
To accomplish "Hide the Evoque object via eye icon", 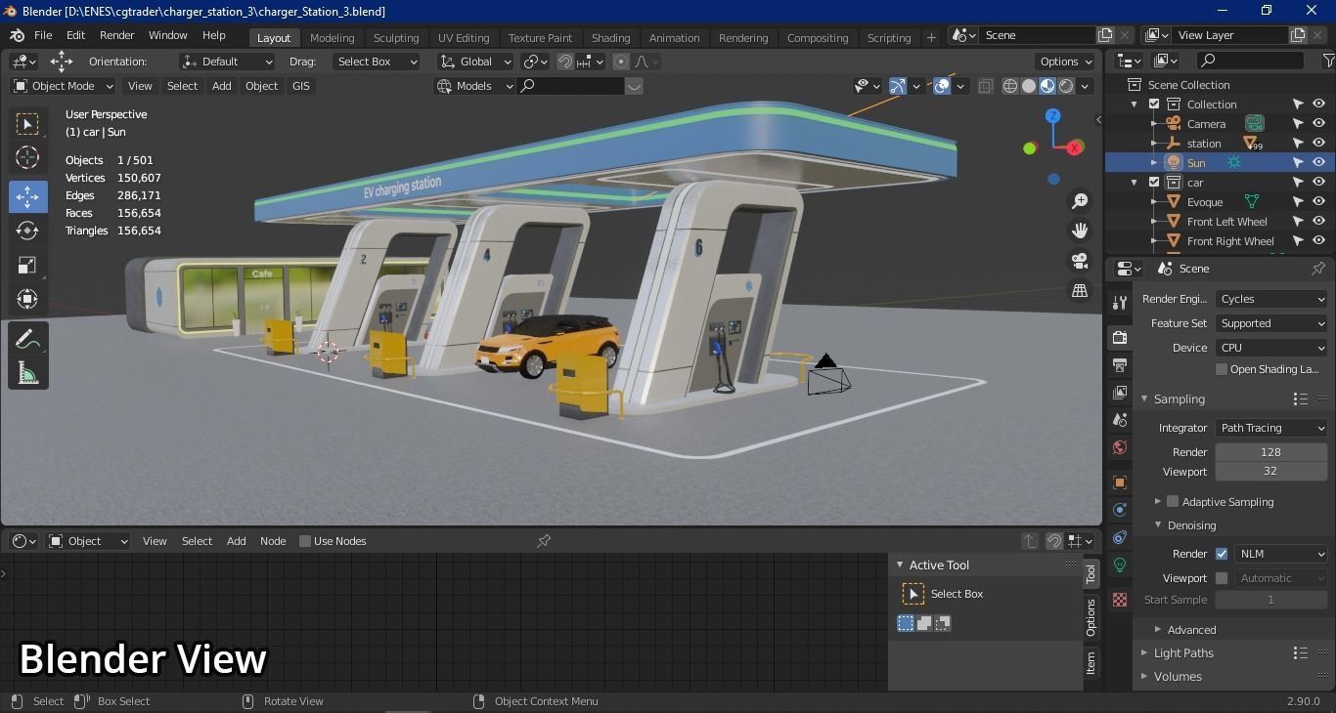I will click(x=1318, y=202).
